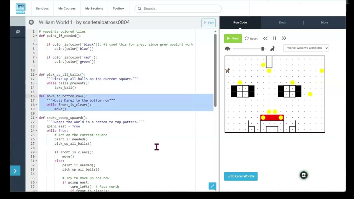Click the turtle slow-speed icon
Viewport: 354px width, 199px height.
click(x=228, y=49)
